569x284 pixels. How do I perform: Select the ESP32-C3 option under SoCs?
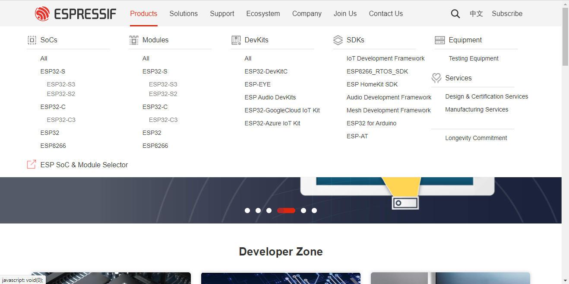(x=61, y=120)
